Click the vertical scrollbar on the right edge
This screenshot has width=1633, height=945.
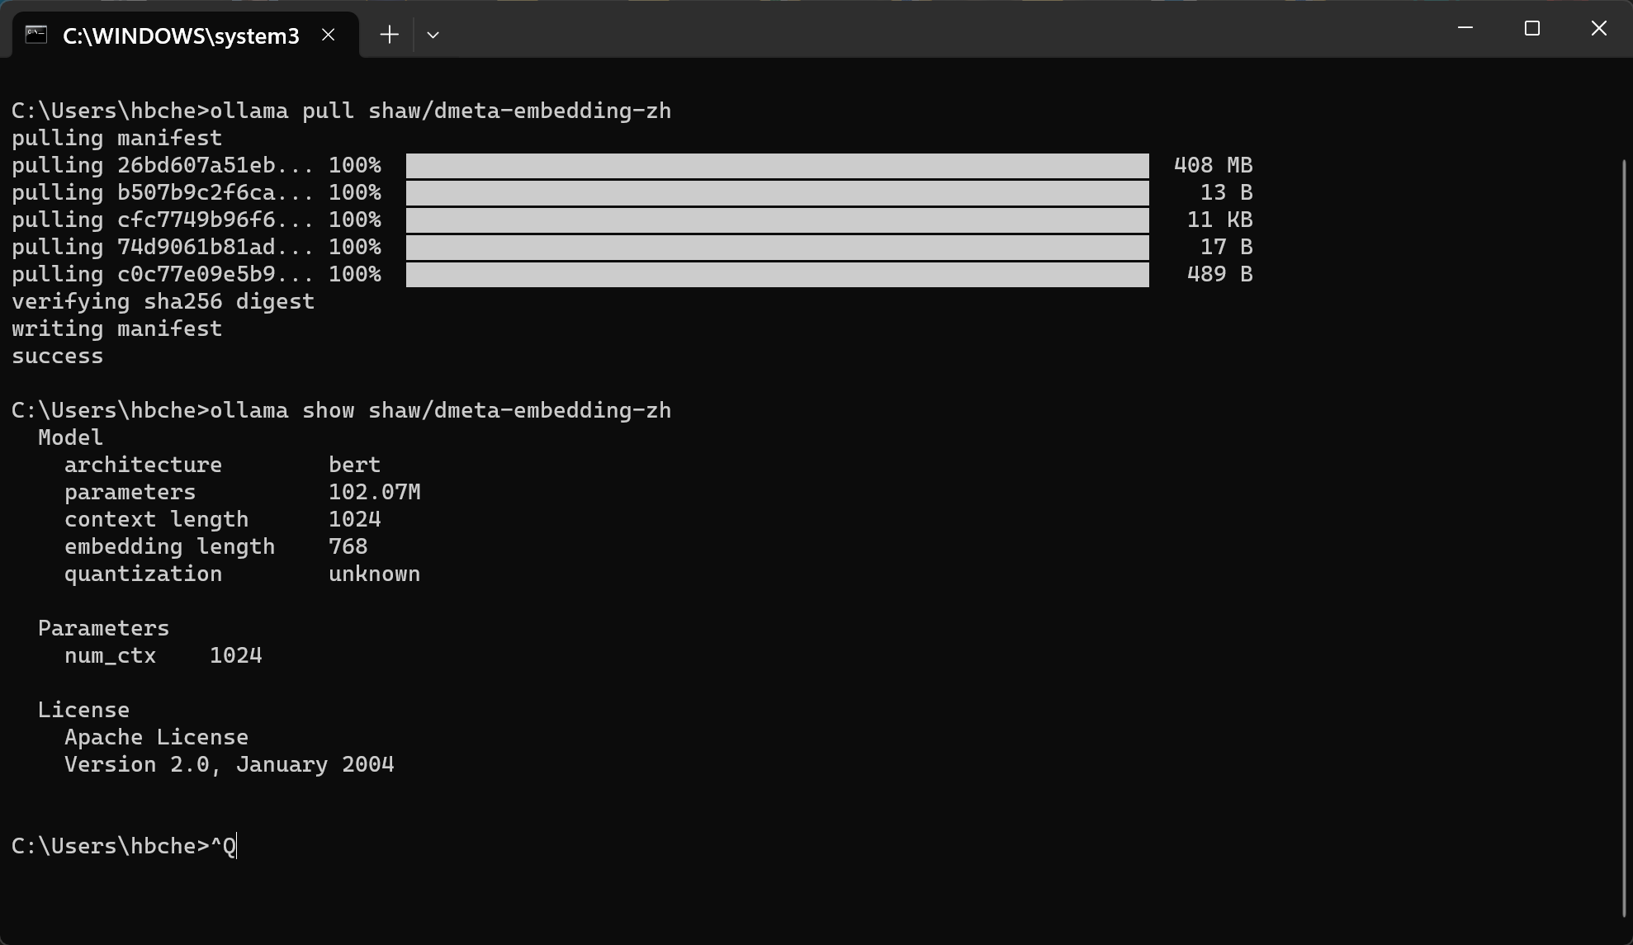(1624, 536)
